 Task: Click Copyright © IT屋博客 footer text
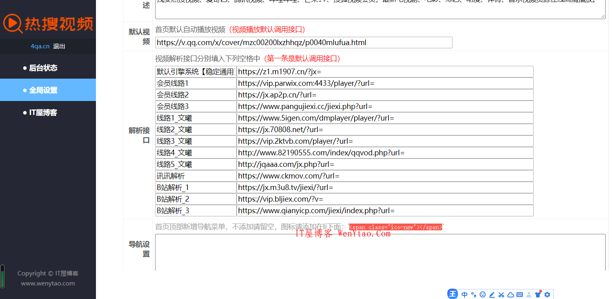click(x=48, y=273)
